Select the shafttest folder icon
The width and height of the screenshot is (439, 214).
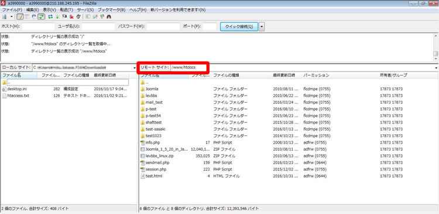click(143, 123)
